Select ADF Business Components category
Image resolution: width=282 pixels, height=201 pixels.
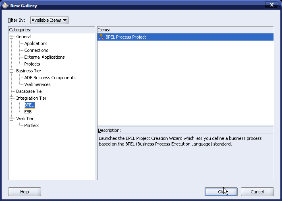tap(50, 78)
